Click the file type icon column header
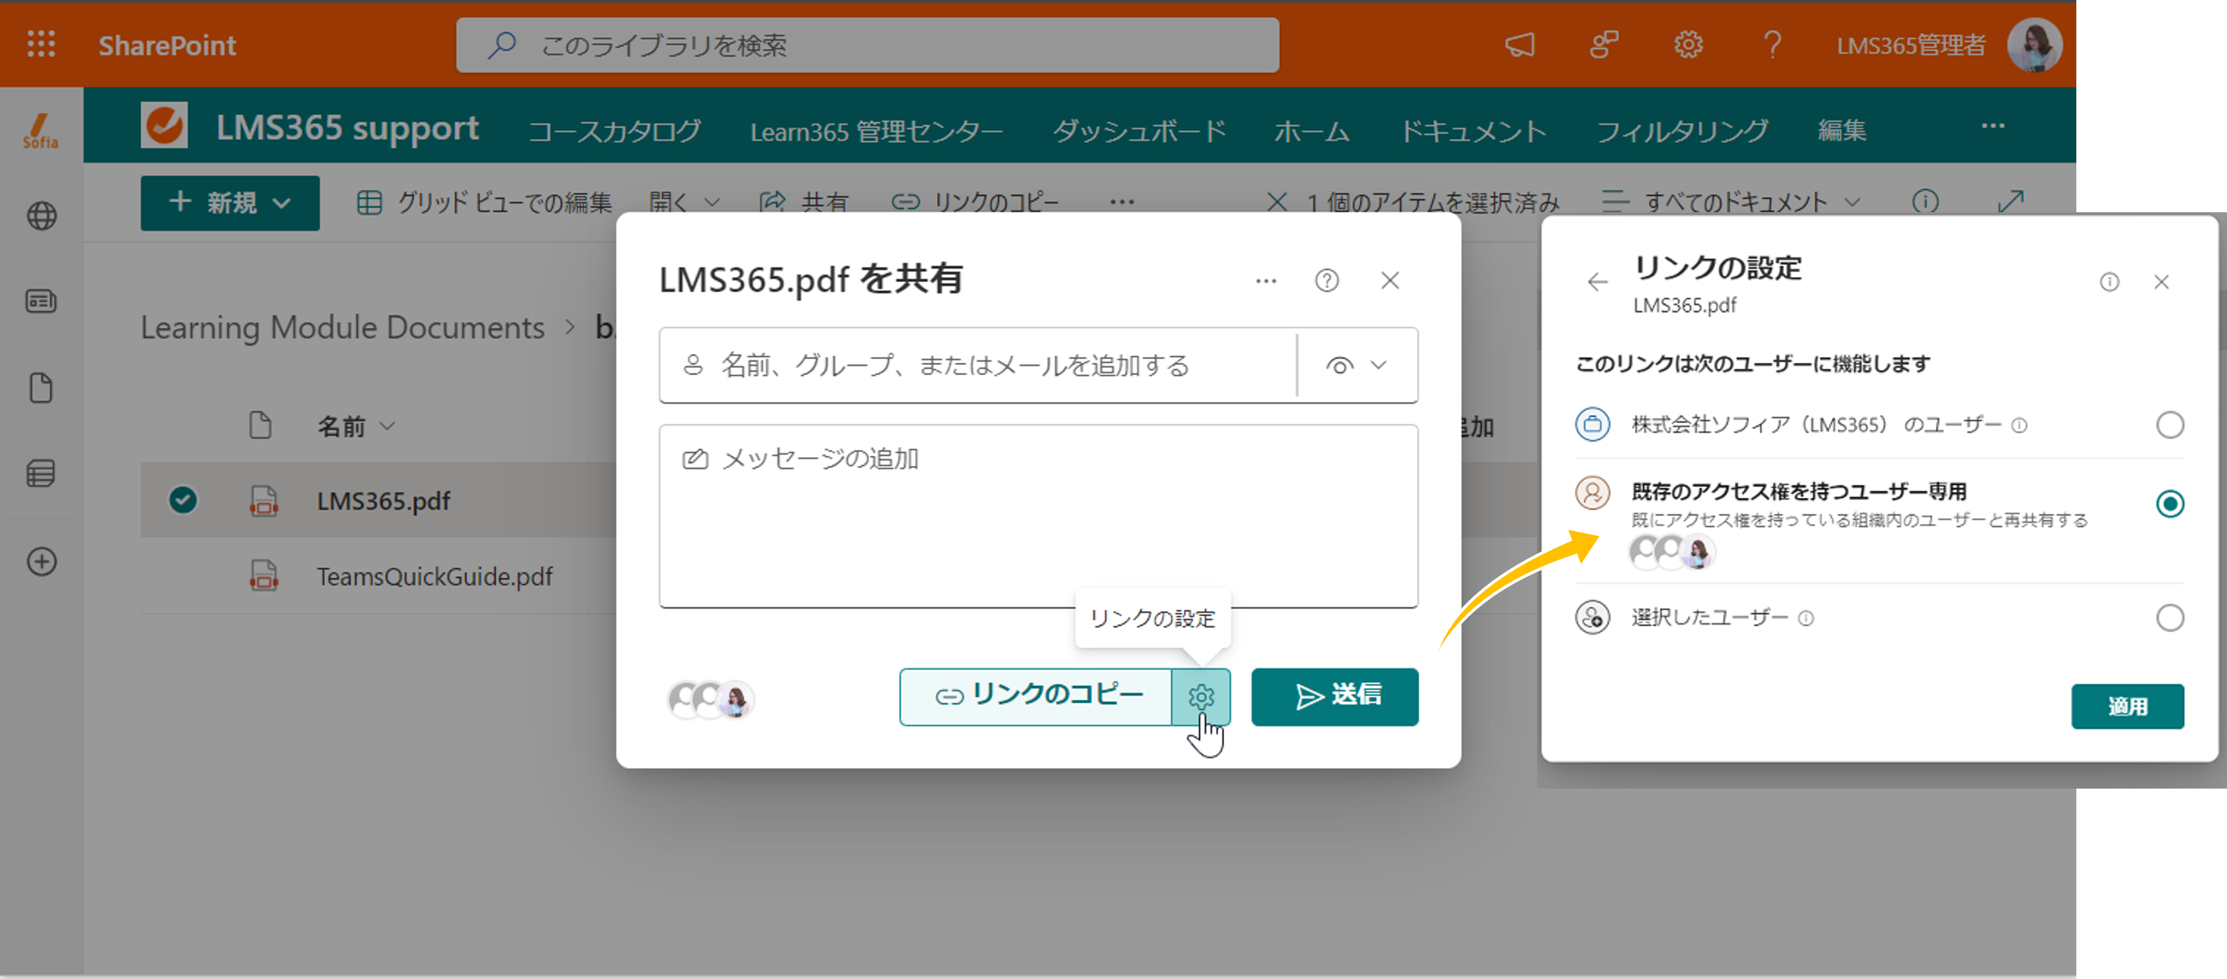 (259, 425)
